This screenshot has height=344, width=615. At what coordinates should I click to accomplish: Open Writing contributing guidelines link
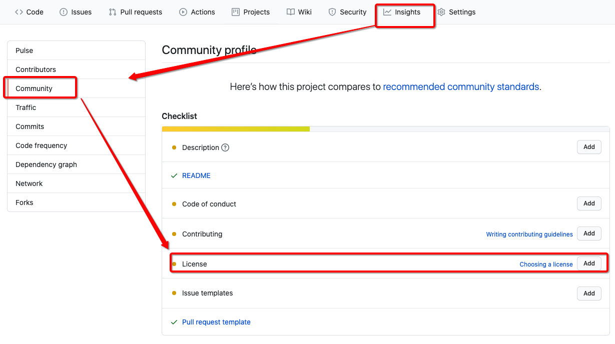[529, 234]
